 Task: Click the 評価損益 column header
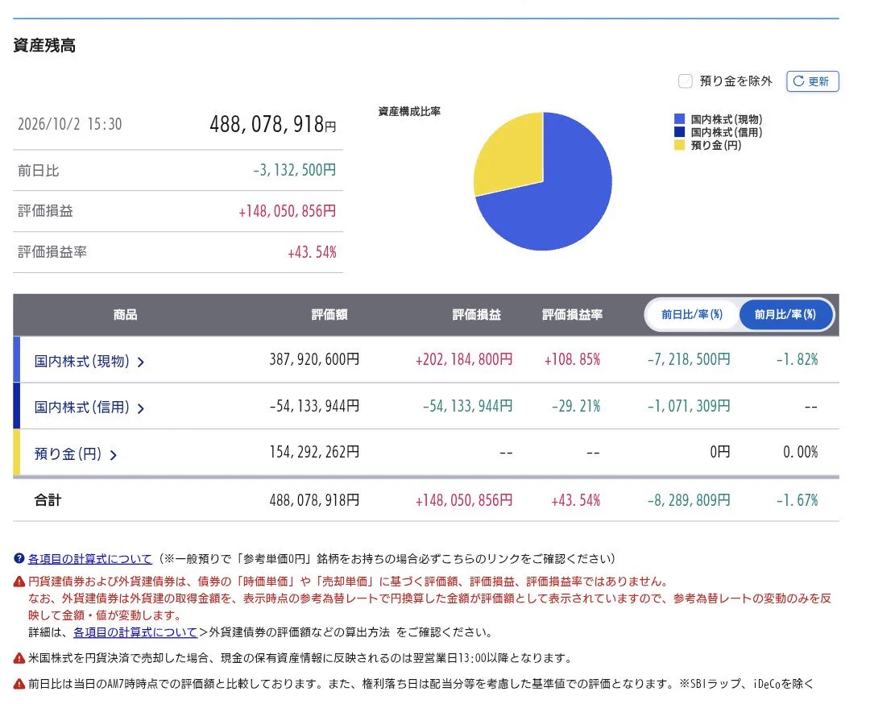(477, 315)
